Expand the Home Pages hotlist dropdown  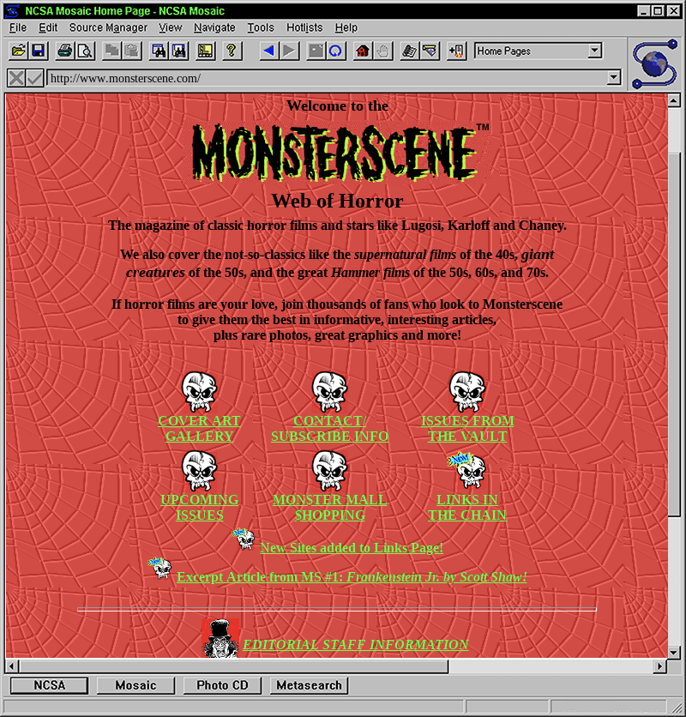(595, 51)
